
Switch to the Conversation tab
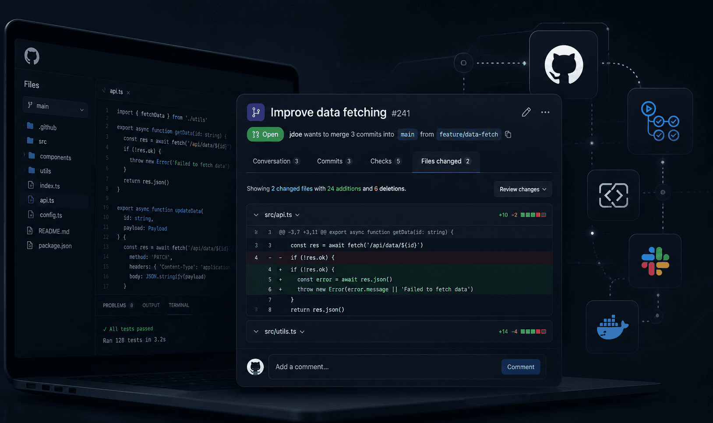(276, 161)
